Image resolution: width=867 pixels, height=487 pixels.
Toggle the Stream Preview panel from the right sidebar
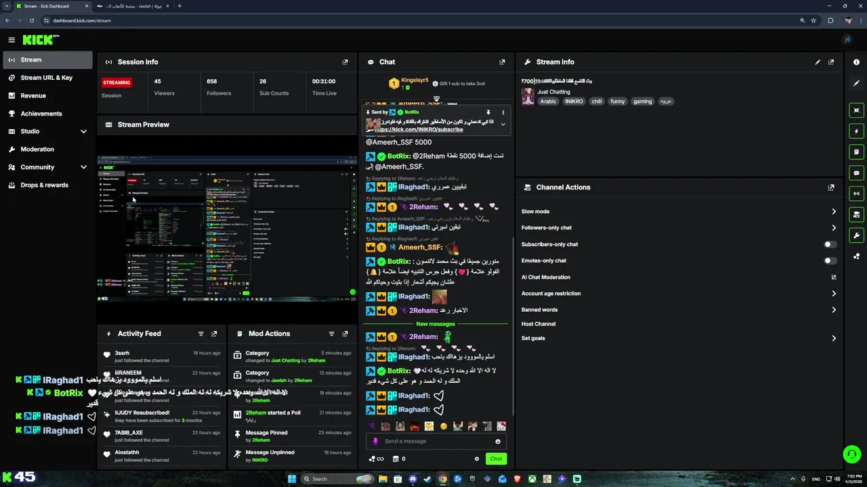[x=856, y=110]
